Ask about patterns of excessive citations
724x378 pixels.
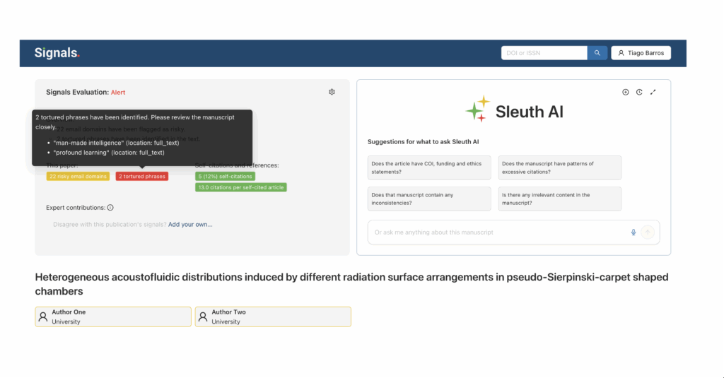[560, 167]
